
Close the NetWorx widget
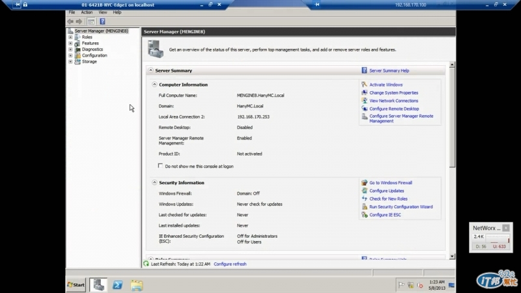pos(506,228)
